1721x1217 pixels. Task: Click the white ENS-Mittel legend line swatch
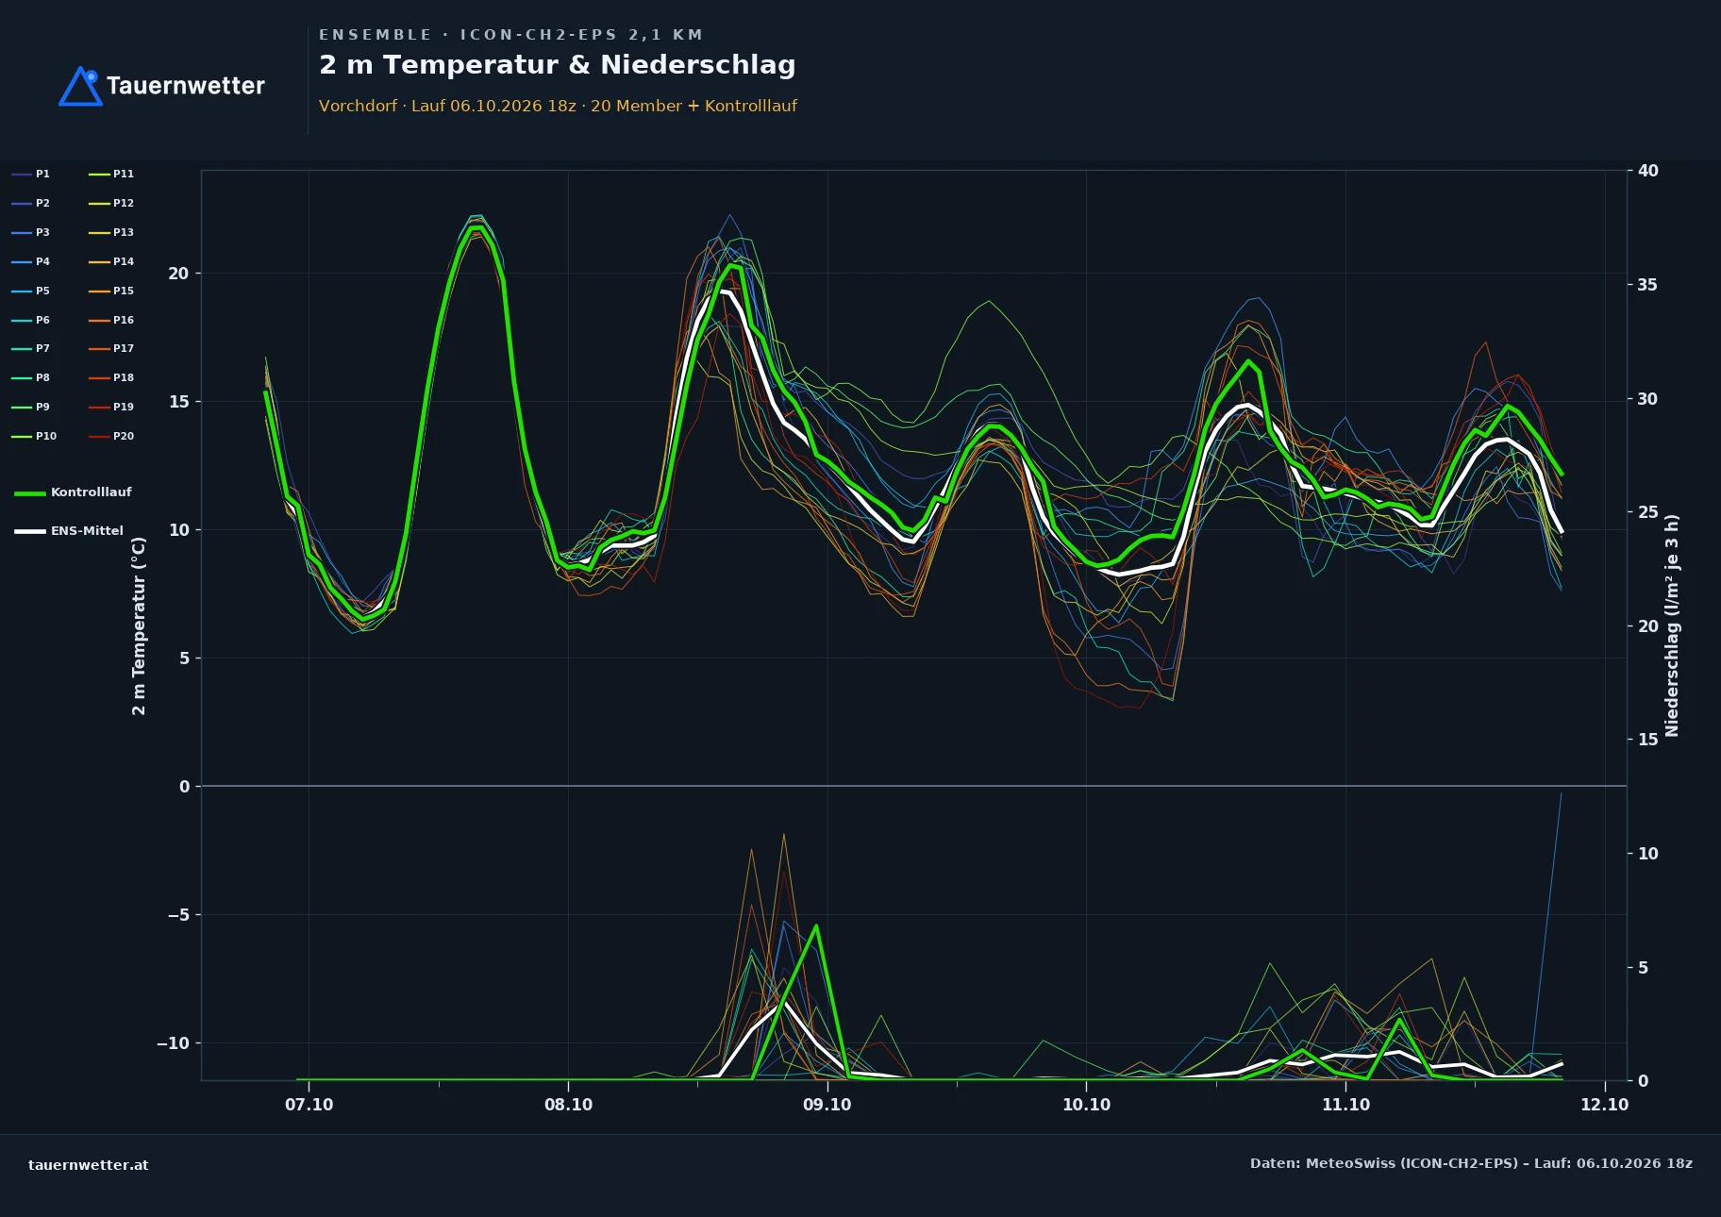pos(30,531)
